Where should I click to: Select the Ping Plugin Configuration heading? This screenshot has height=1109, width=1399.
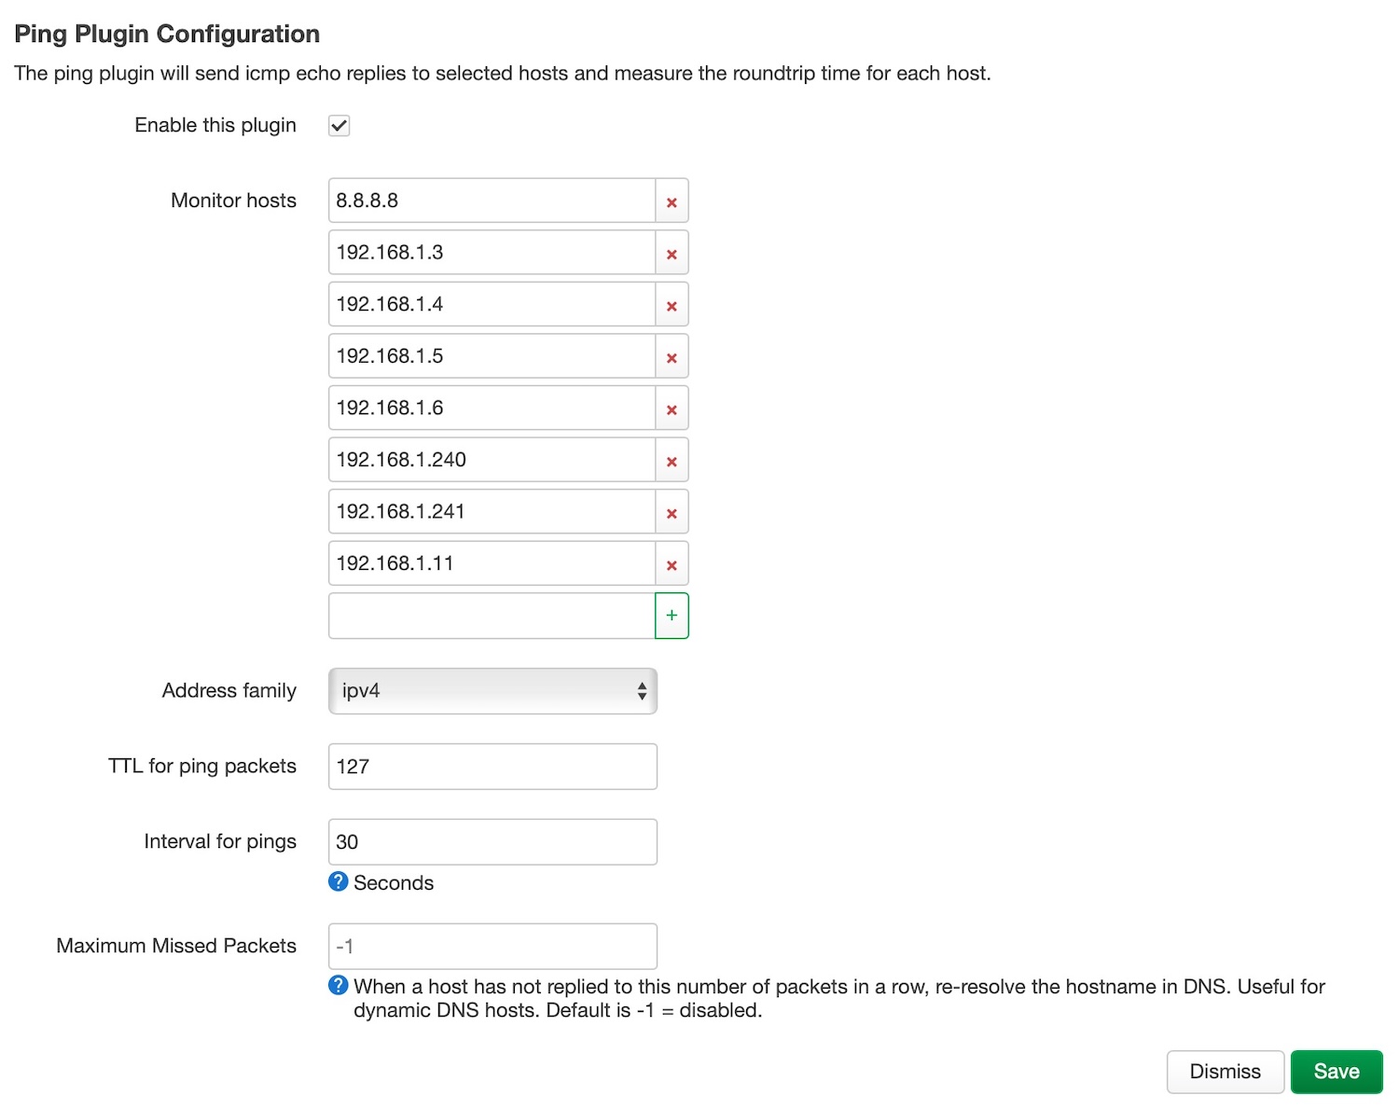[x=167, y=35]
